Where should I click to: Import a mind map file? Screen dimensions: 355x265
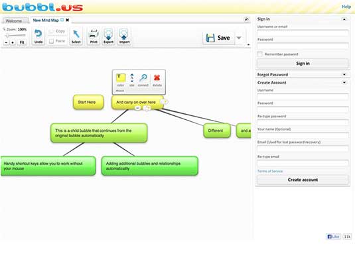(124, 36)
